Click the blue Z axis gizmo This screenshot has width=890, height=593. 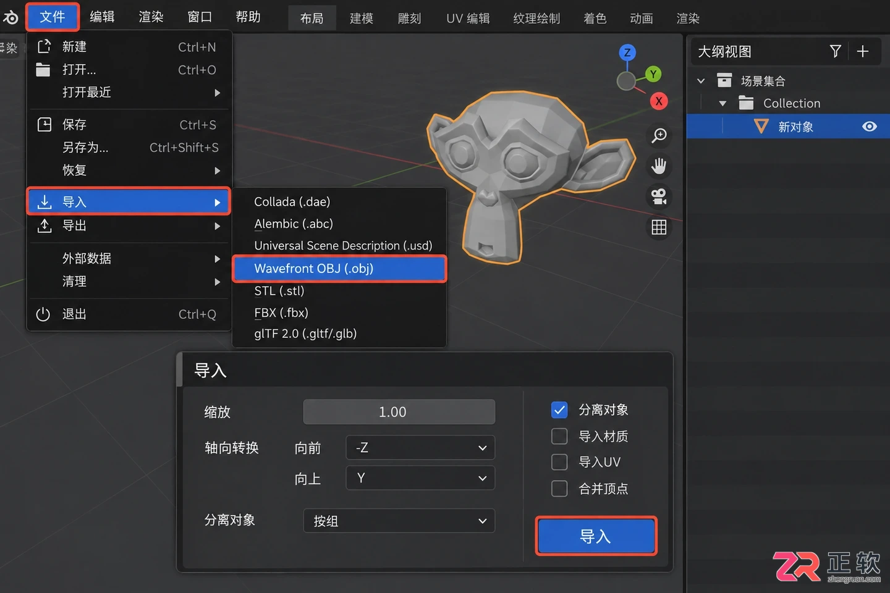pos(627,53)
